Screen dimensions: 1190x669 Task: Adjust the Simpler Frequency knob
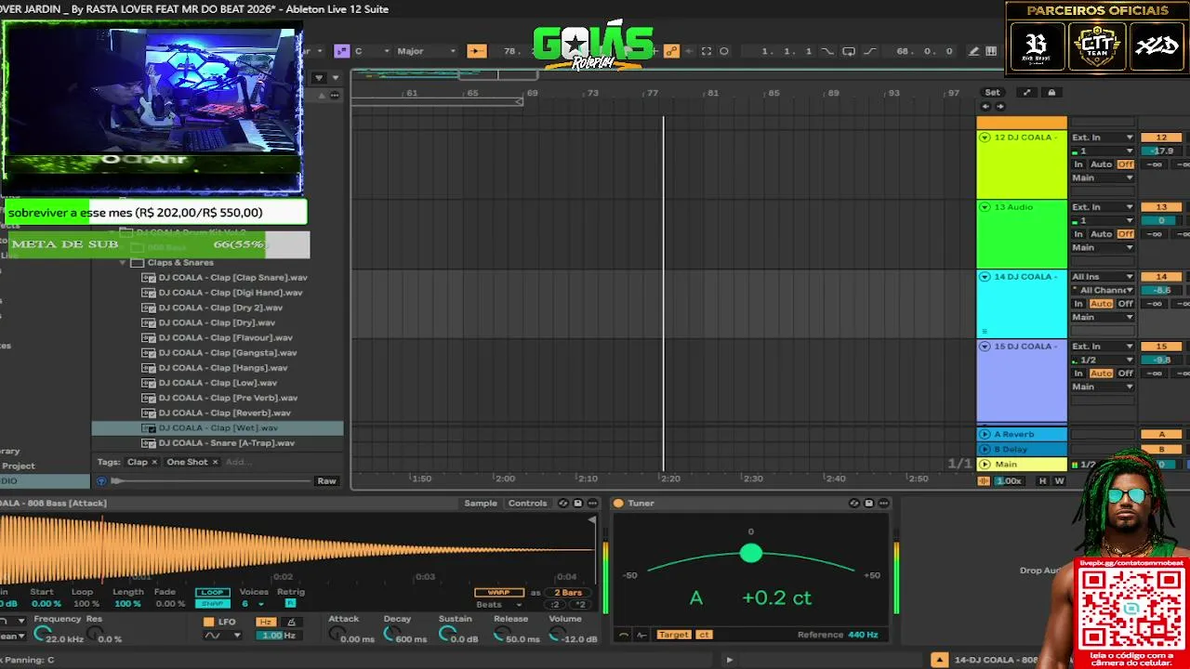41,635
